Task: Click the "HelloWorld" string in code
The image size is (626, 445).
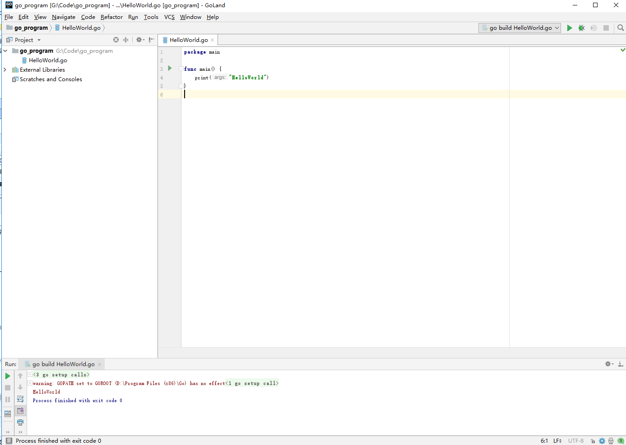Action: [x=248, y=78]
